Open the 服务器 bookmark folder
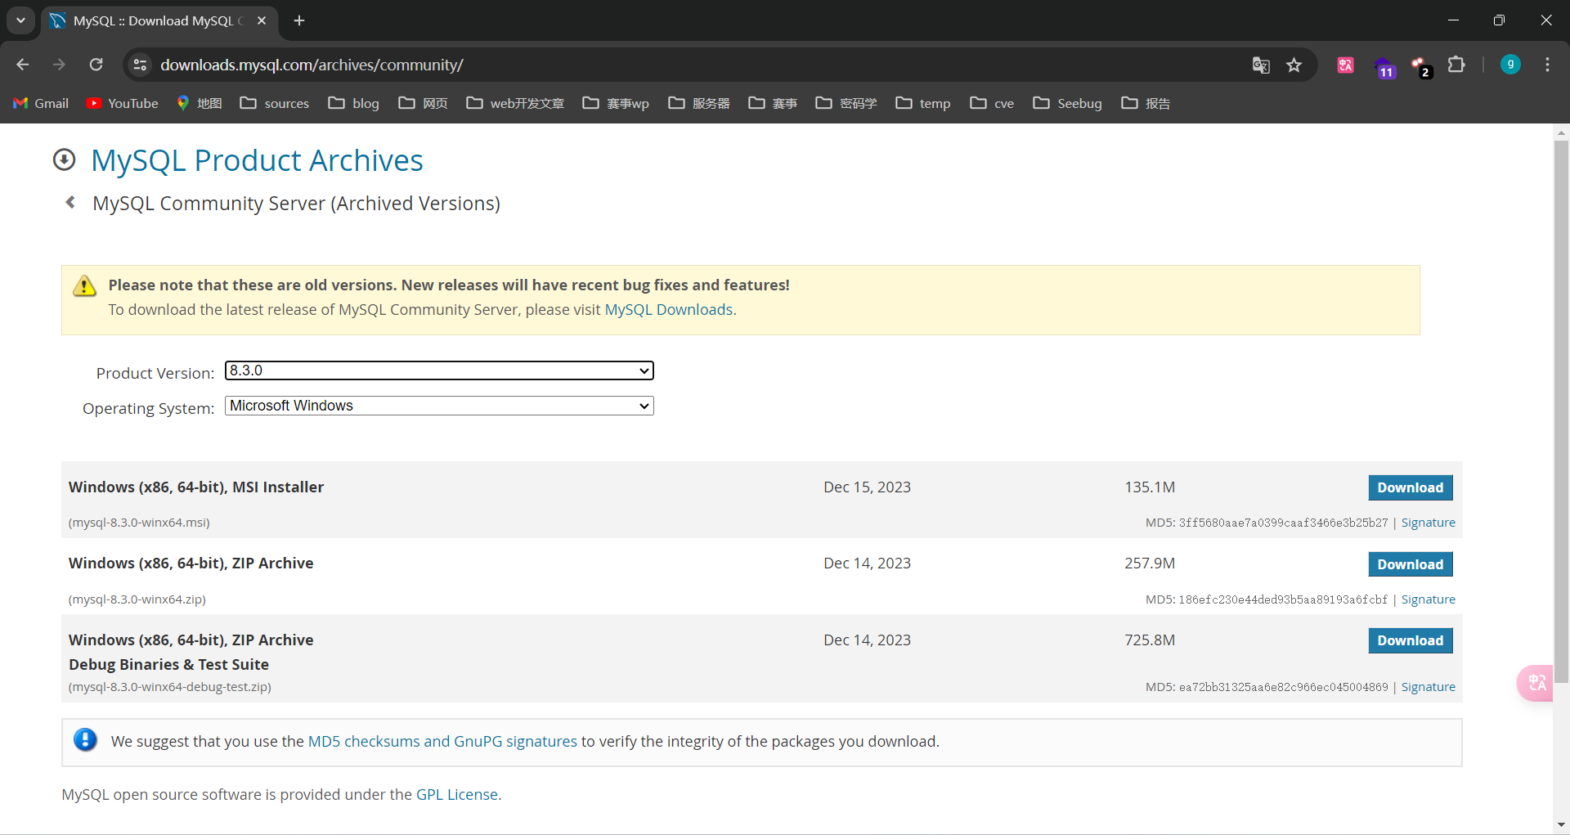The image size is (1570, 835). click(699, 103)
